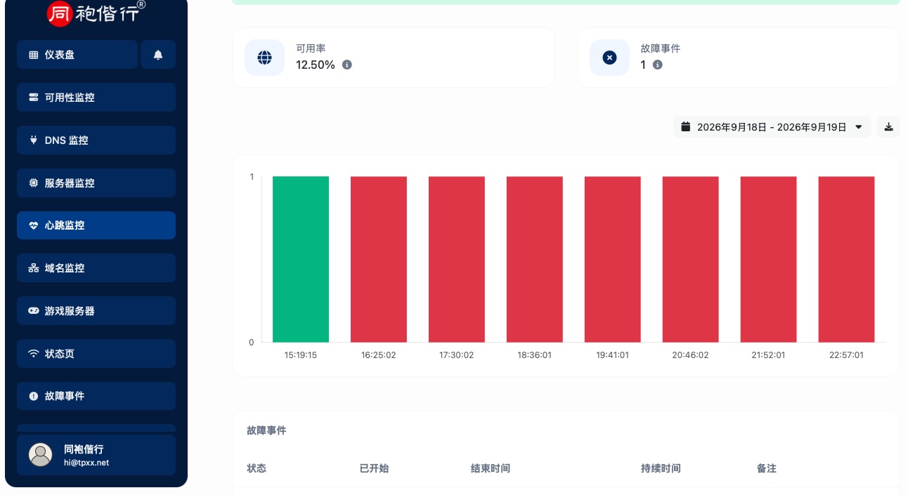Image resolution: width=908 pixels, height=495 pixels.
Task: Click the user avatar image
Action: pos(41,455)
